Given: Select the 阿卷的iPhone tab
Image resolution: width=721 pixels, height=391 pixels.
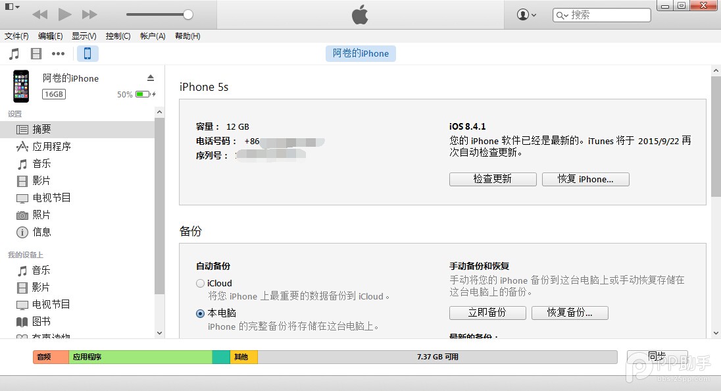Looking at the screenshot, I should pos(360,53).
